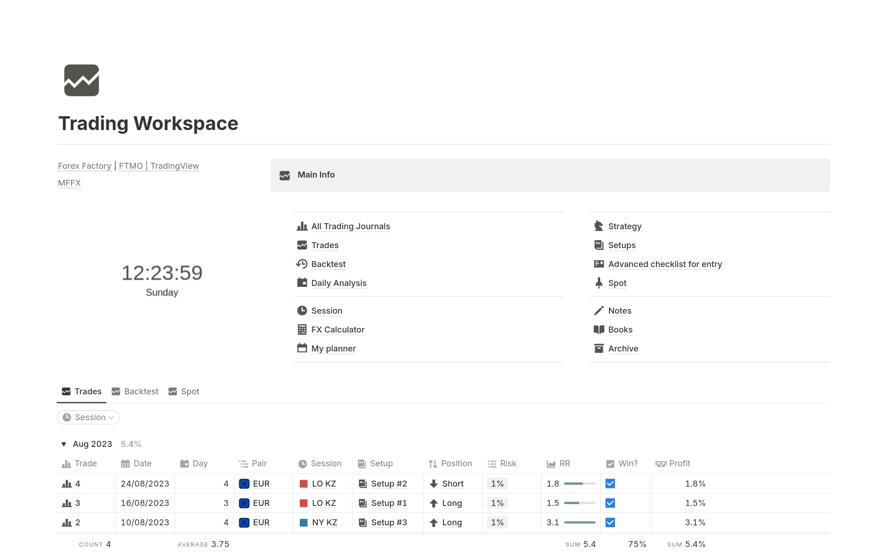
Task: Click the Notes pencil icon
Action: 599,310
